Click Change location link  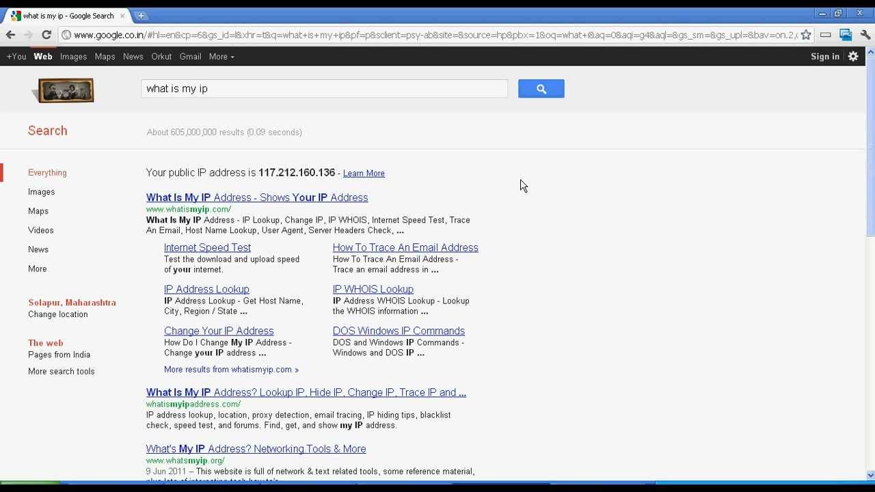tap(58, 314)
